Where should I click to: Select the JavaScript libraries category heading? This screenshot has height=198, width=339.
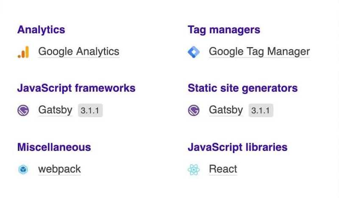tap(237, 147)
